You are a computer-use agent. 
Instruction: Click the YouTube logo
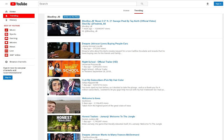coord(19,4)
